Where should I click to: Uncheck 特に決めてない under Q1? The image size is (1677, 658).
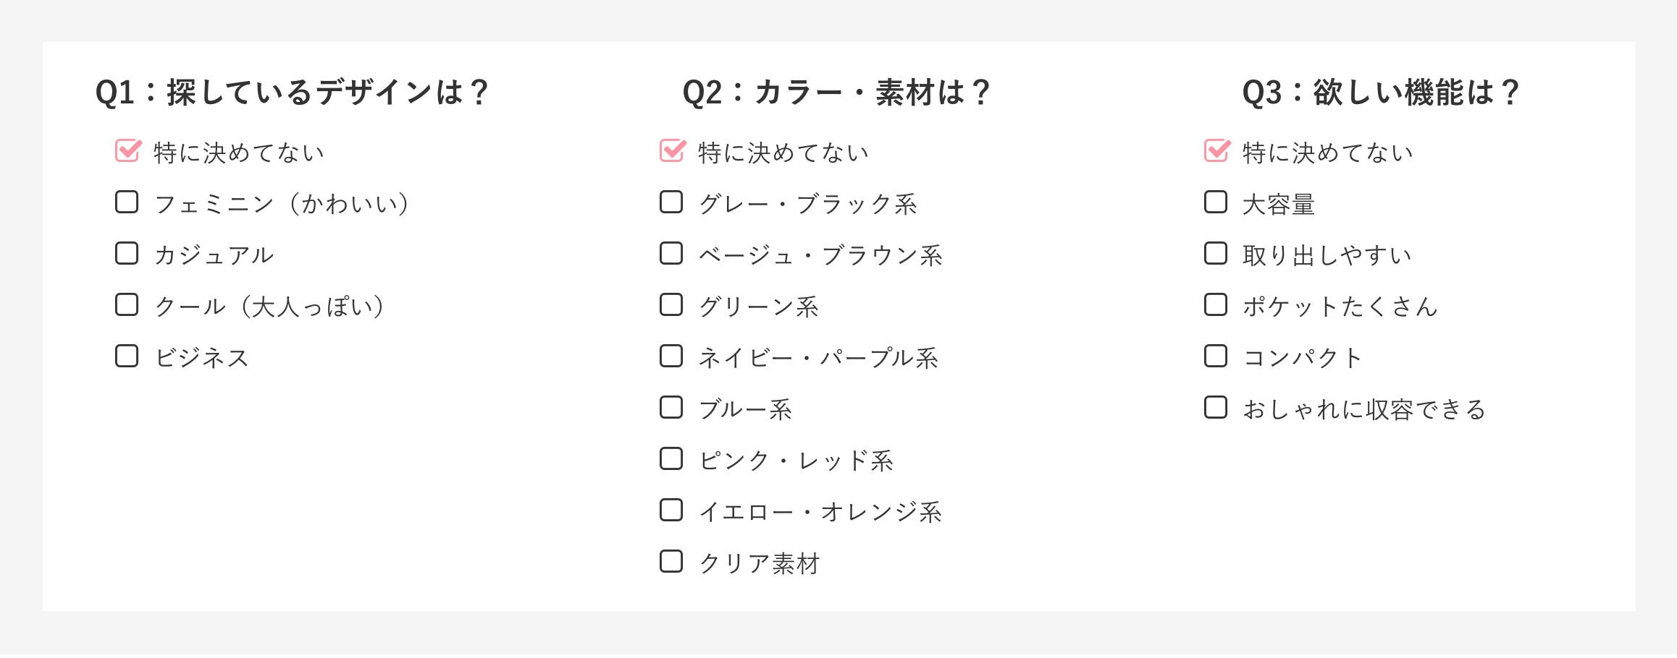pyautogui.click(x=127, y=151)
